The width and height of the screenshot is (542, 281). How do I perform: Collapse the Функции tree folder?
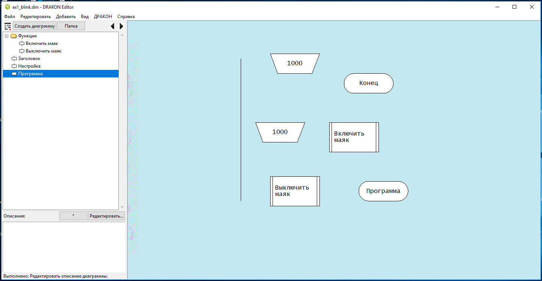(6, 36)
